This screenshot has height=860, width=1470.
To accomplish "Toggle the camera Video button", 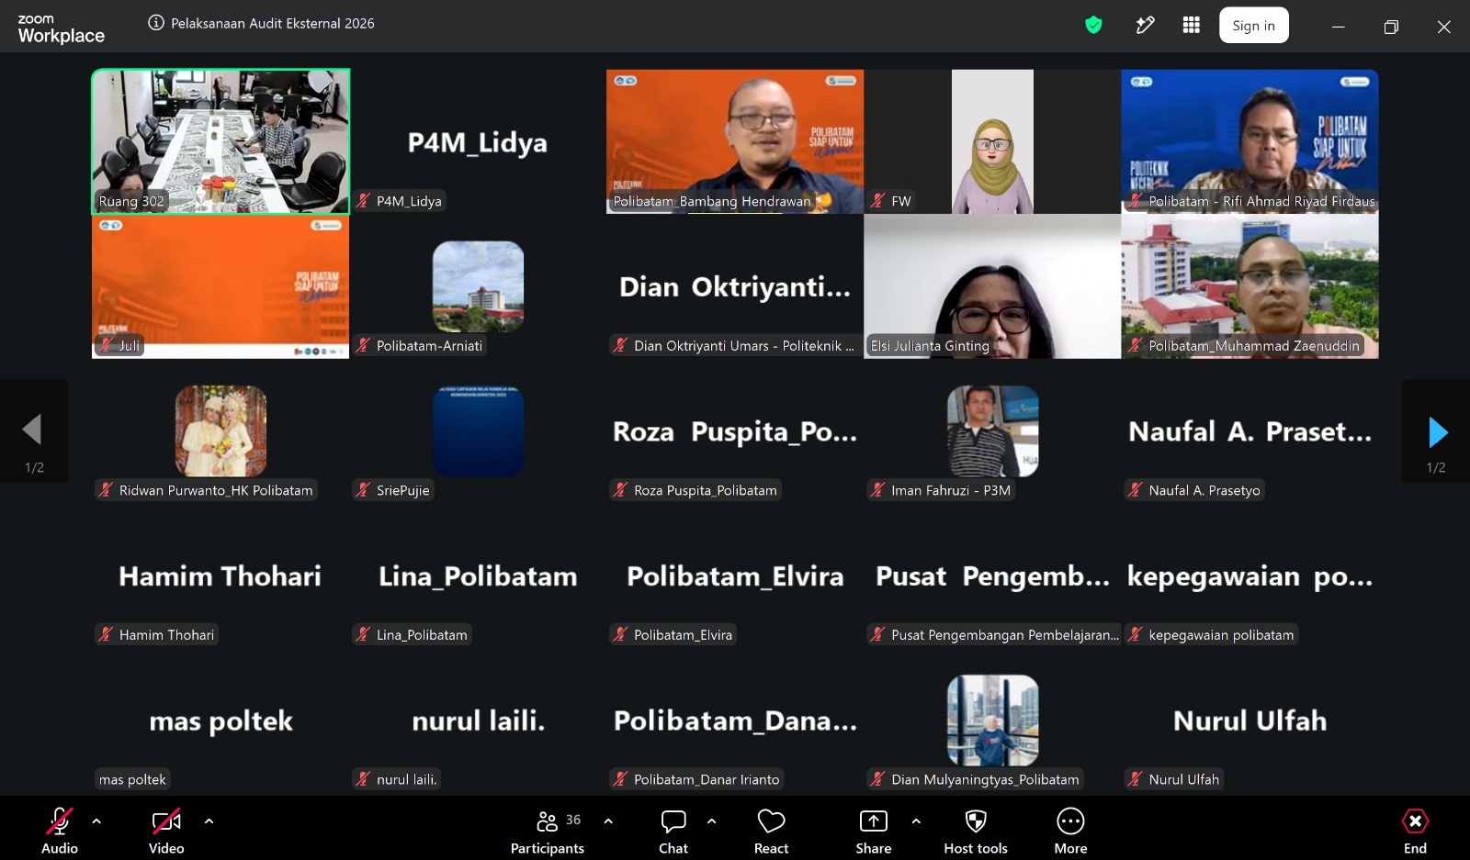I will pos(166,831).
